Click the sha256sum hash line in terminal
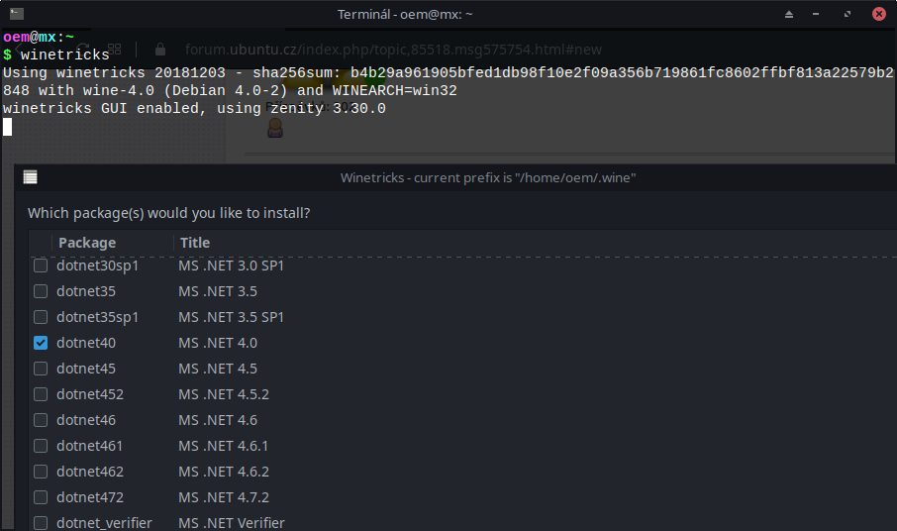Viewport: 897px width, 531px height. tap(448, 72)
